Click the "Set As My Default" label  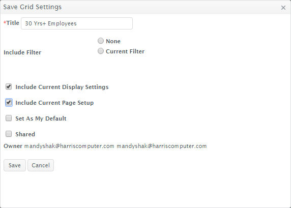coord(41,118)
